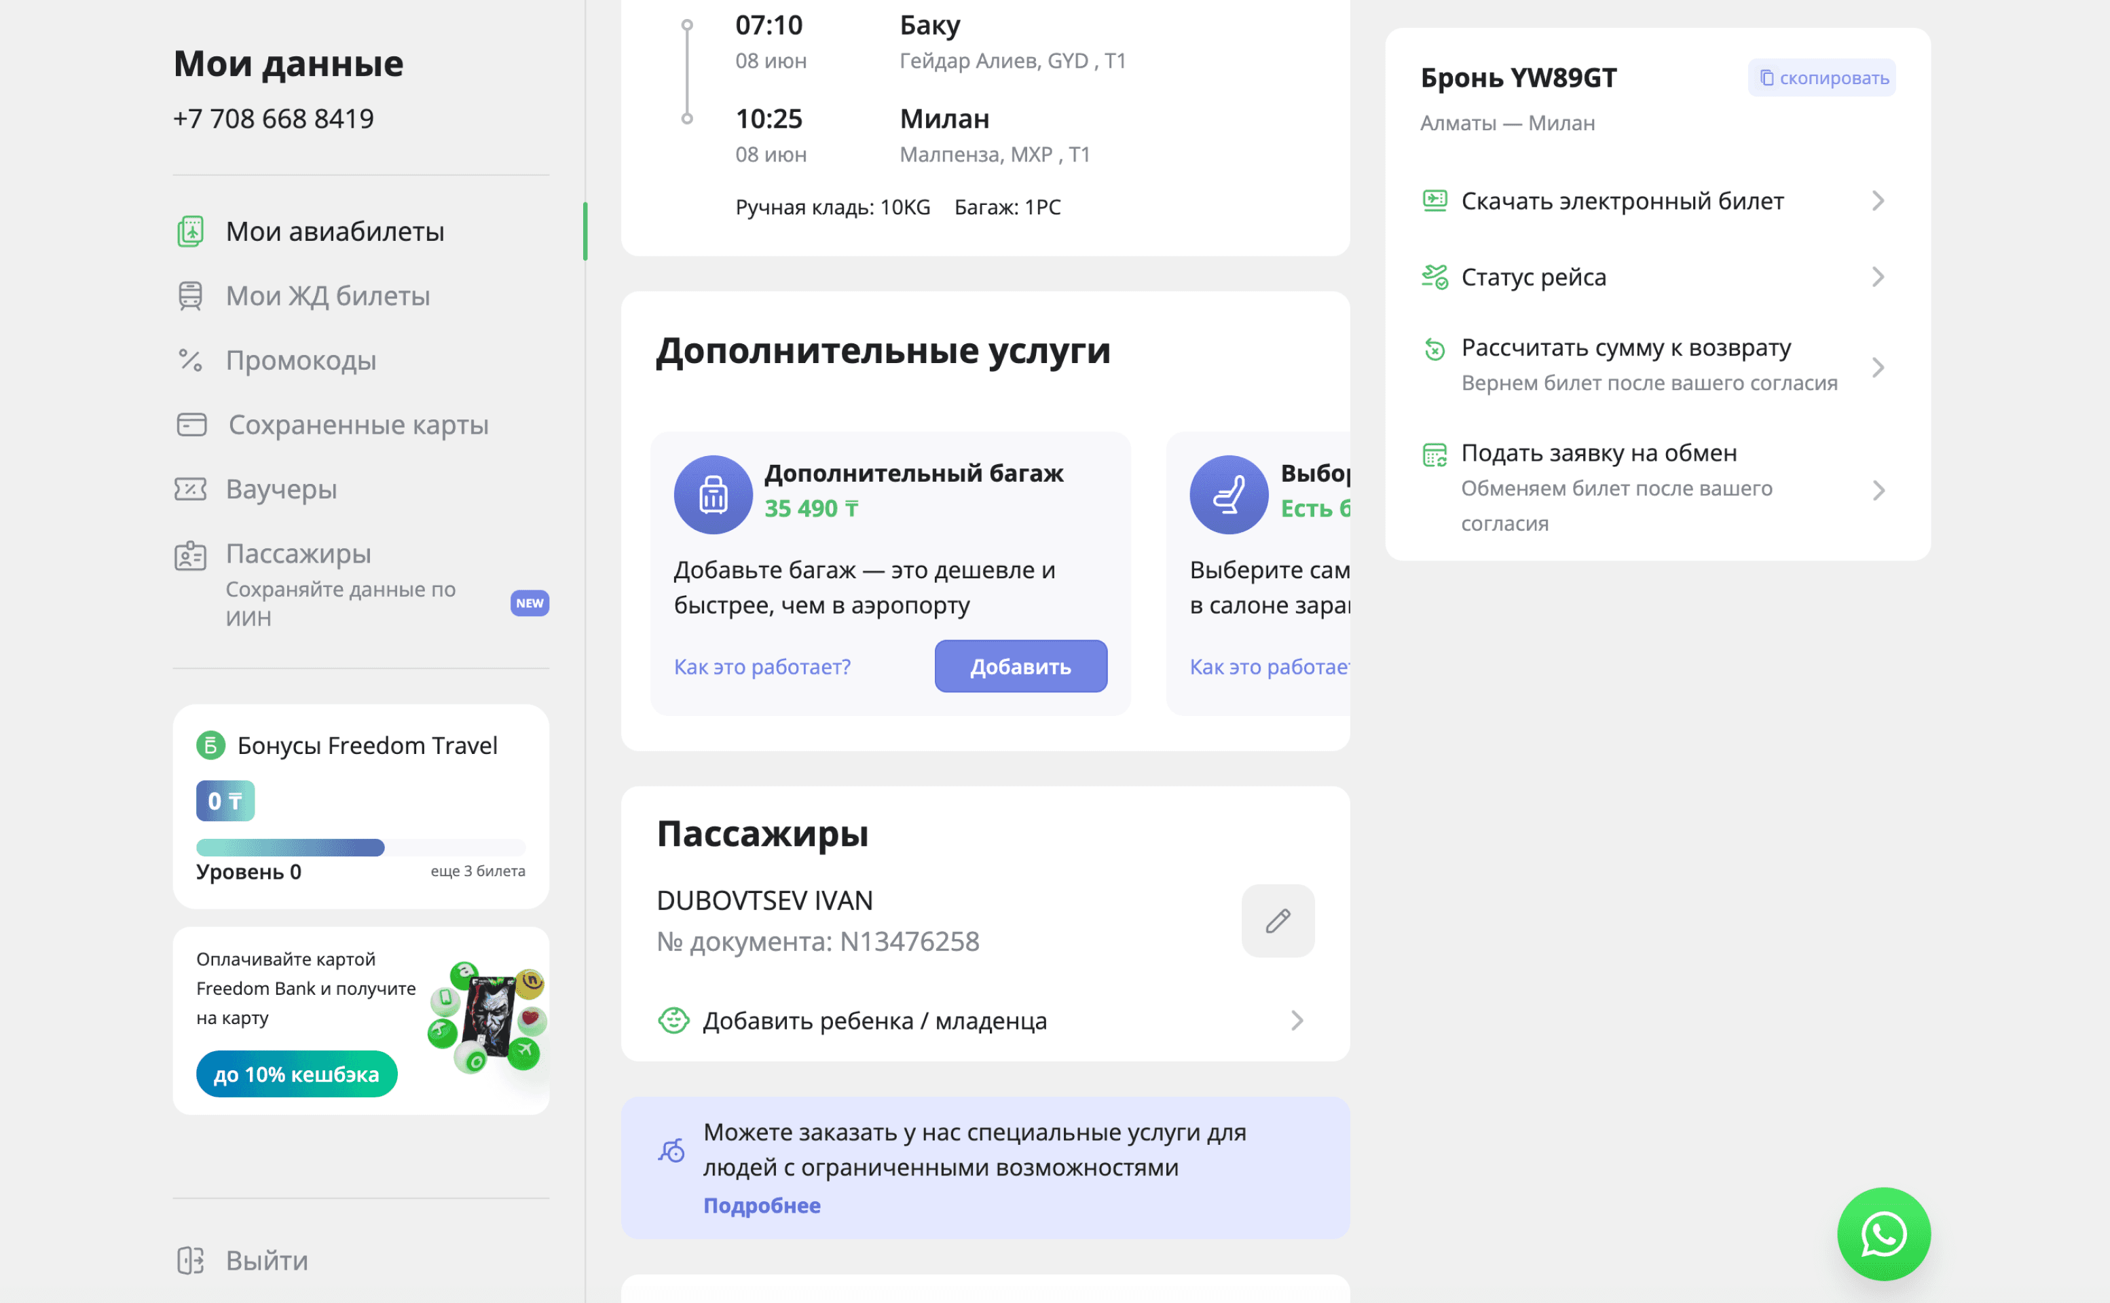Open the Статус рейса arrow
The height and width of the screenshot is (1303, 2110).
(x=1877, y=277)
